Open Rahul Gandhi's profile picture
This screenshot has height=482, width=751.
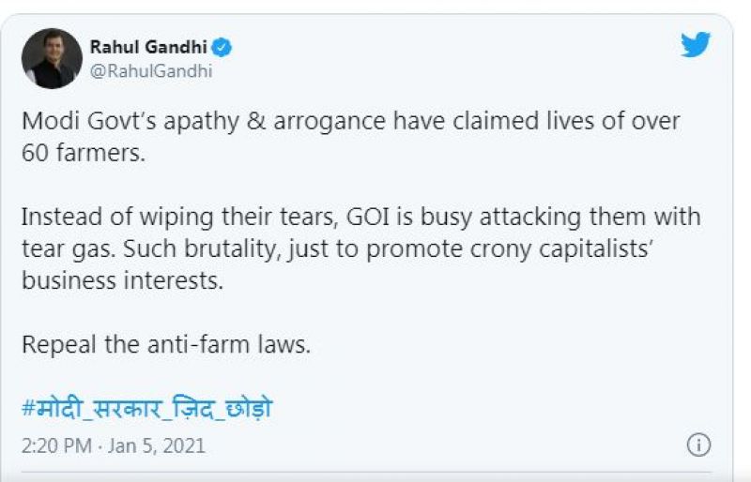[52, 58]
